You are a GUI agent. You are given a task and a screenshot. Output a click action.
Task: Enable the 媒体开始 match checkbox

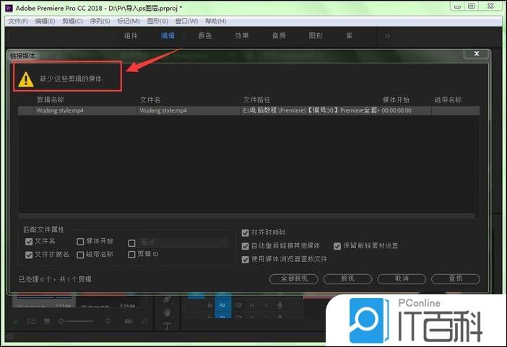(80, 242)
